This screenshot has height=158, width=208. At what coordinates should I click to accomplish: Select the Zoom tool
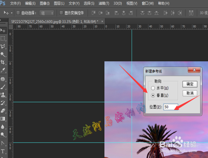coord(2,134)
